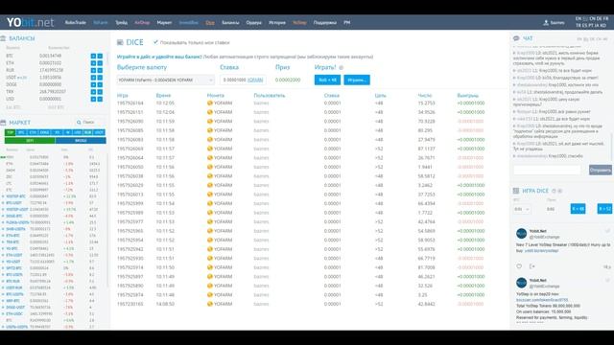Toggle favorite star for XRP-BTC market pair
The image size is (614, 345).
click(x=3, y=301)
